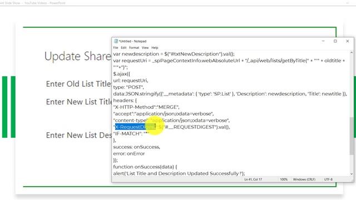Click the 'Windows (CRLF)' status entry
This screenshot has width=356, height=200.
pyautogui.click(x=304, y=179)
